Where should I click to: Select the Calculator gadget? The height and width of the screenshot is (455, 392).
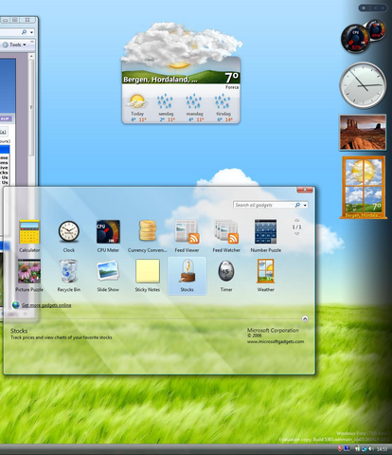pyautogui.click(x=29, y=236)
